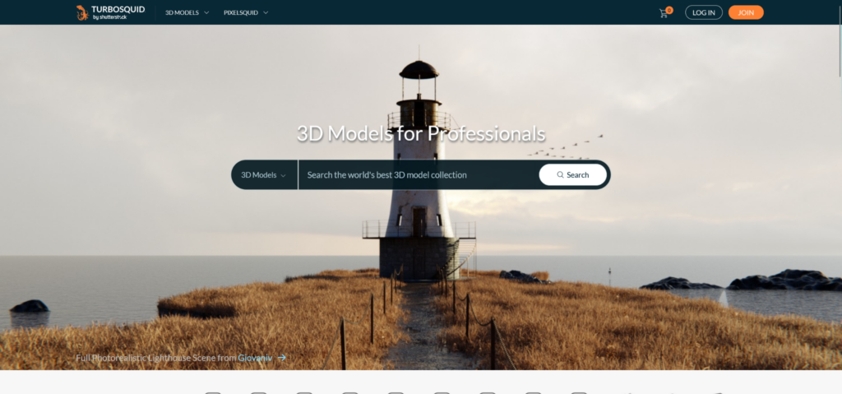Follow the Giovaniv artist link
842x394 pixels.
pos(255,358)
